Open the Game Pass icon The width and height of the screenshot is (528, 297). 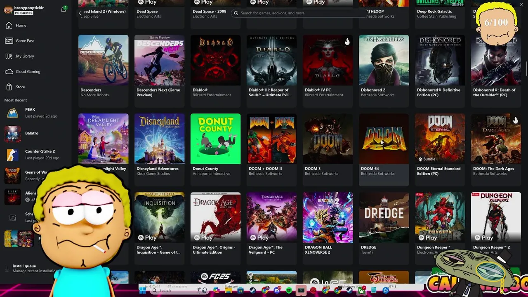[x=9, y=41]
